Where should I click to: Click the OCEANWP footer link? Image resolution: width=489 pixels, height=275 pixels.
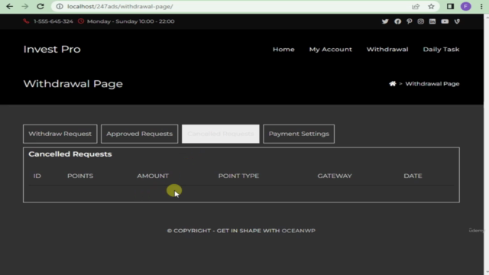(299, 231)
